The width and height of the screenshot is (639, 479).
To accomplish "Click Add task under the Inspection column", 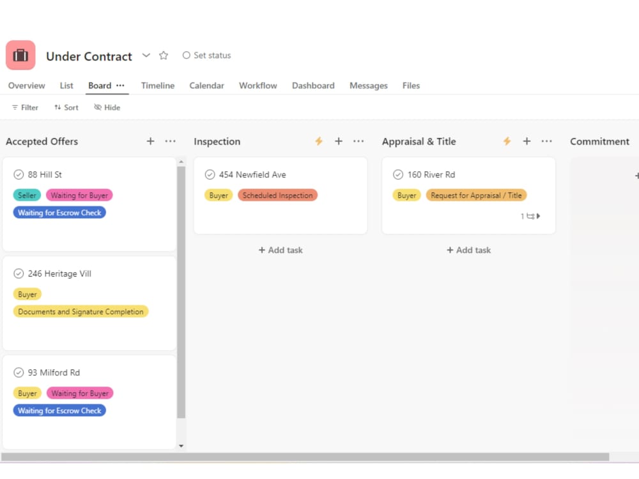I will click(x=281, y=250).
